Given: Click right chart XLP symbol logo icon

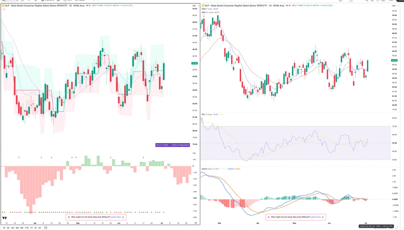Looking at the screenshot, I should 203,6.
